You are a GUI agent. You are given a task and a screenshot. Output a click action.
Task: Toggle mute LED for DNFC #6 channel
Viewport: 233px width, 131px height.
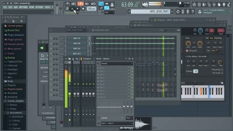coord(51,43)
